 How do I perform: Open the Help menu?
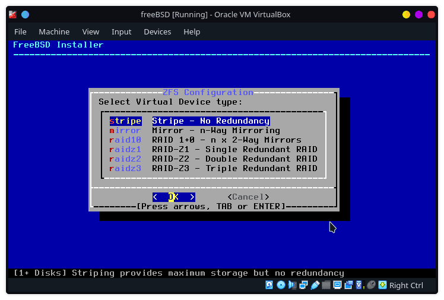[192, 31]
